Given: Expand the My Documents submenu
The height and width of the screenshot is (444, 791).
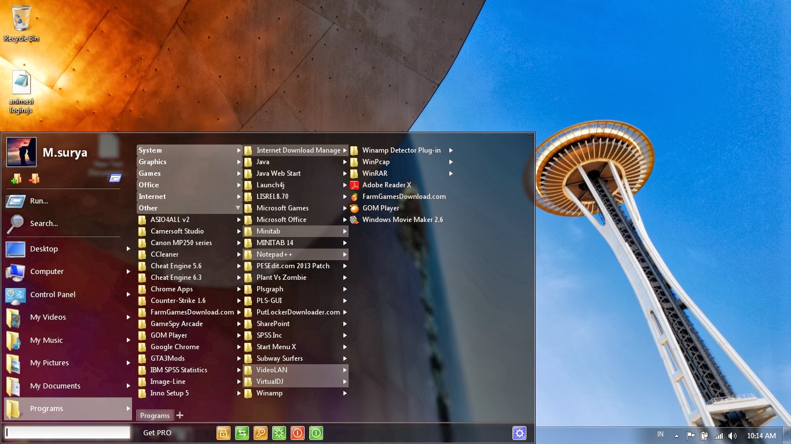Looking at the screenshot, I should click(128, 386).
